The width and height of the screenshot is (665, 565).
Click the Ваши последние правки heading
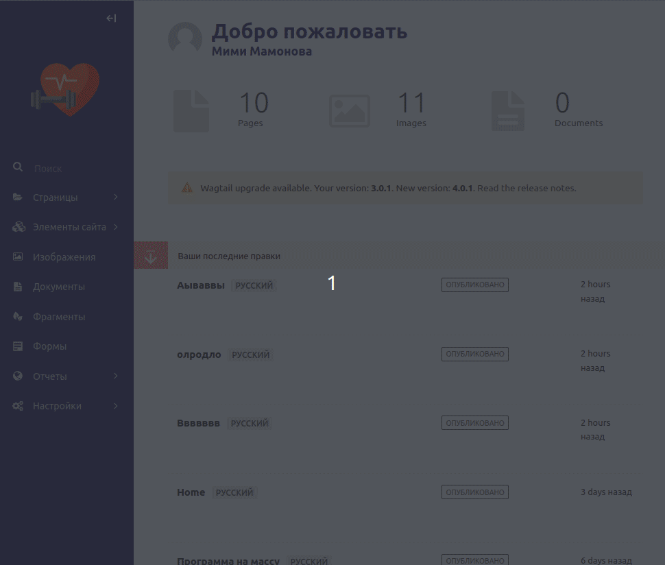tap(229, 256)
